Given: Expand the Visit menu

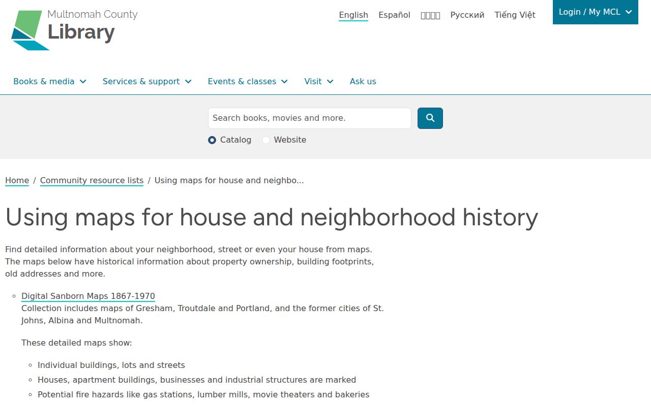Looking at the screenshot, I should [319, 81].
